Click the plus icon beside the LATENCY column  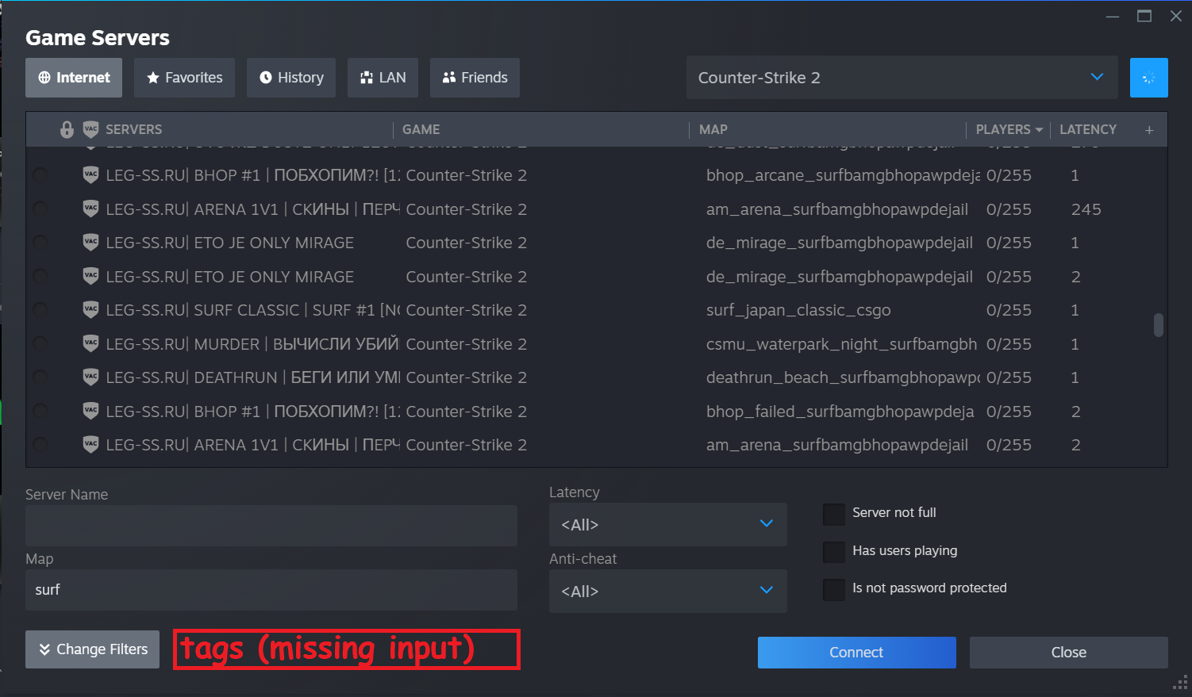click(x=1149, y=129)
